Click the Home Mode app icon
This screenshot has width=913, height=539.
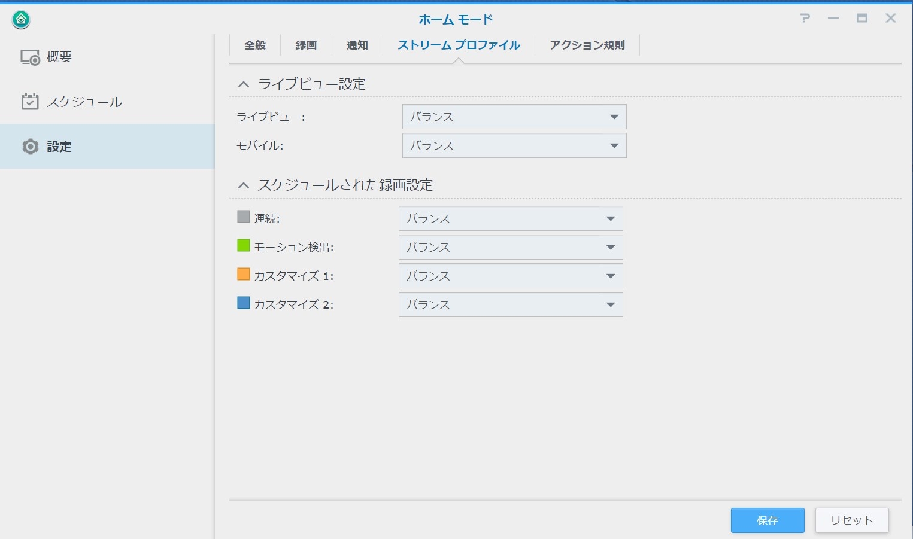21,20
